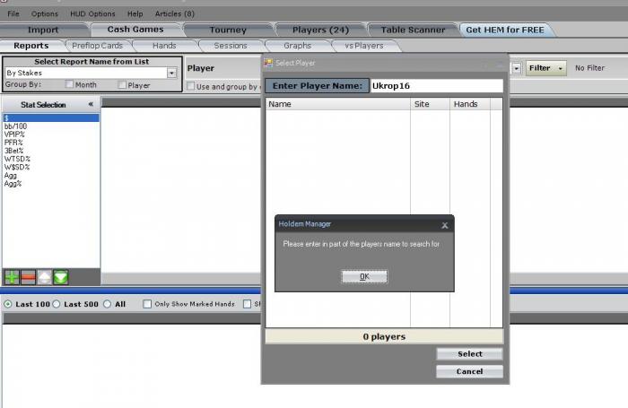Open the HUD Options menu
The width and height of the screenshot is (628, 408).
(x=92, y=13)
